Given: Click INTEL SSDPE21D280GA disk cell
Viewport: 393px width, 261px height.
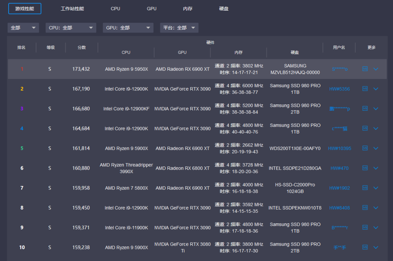Looking at the screenshot, I should click(295, 168).
